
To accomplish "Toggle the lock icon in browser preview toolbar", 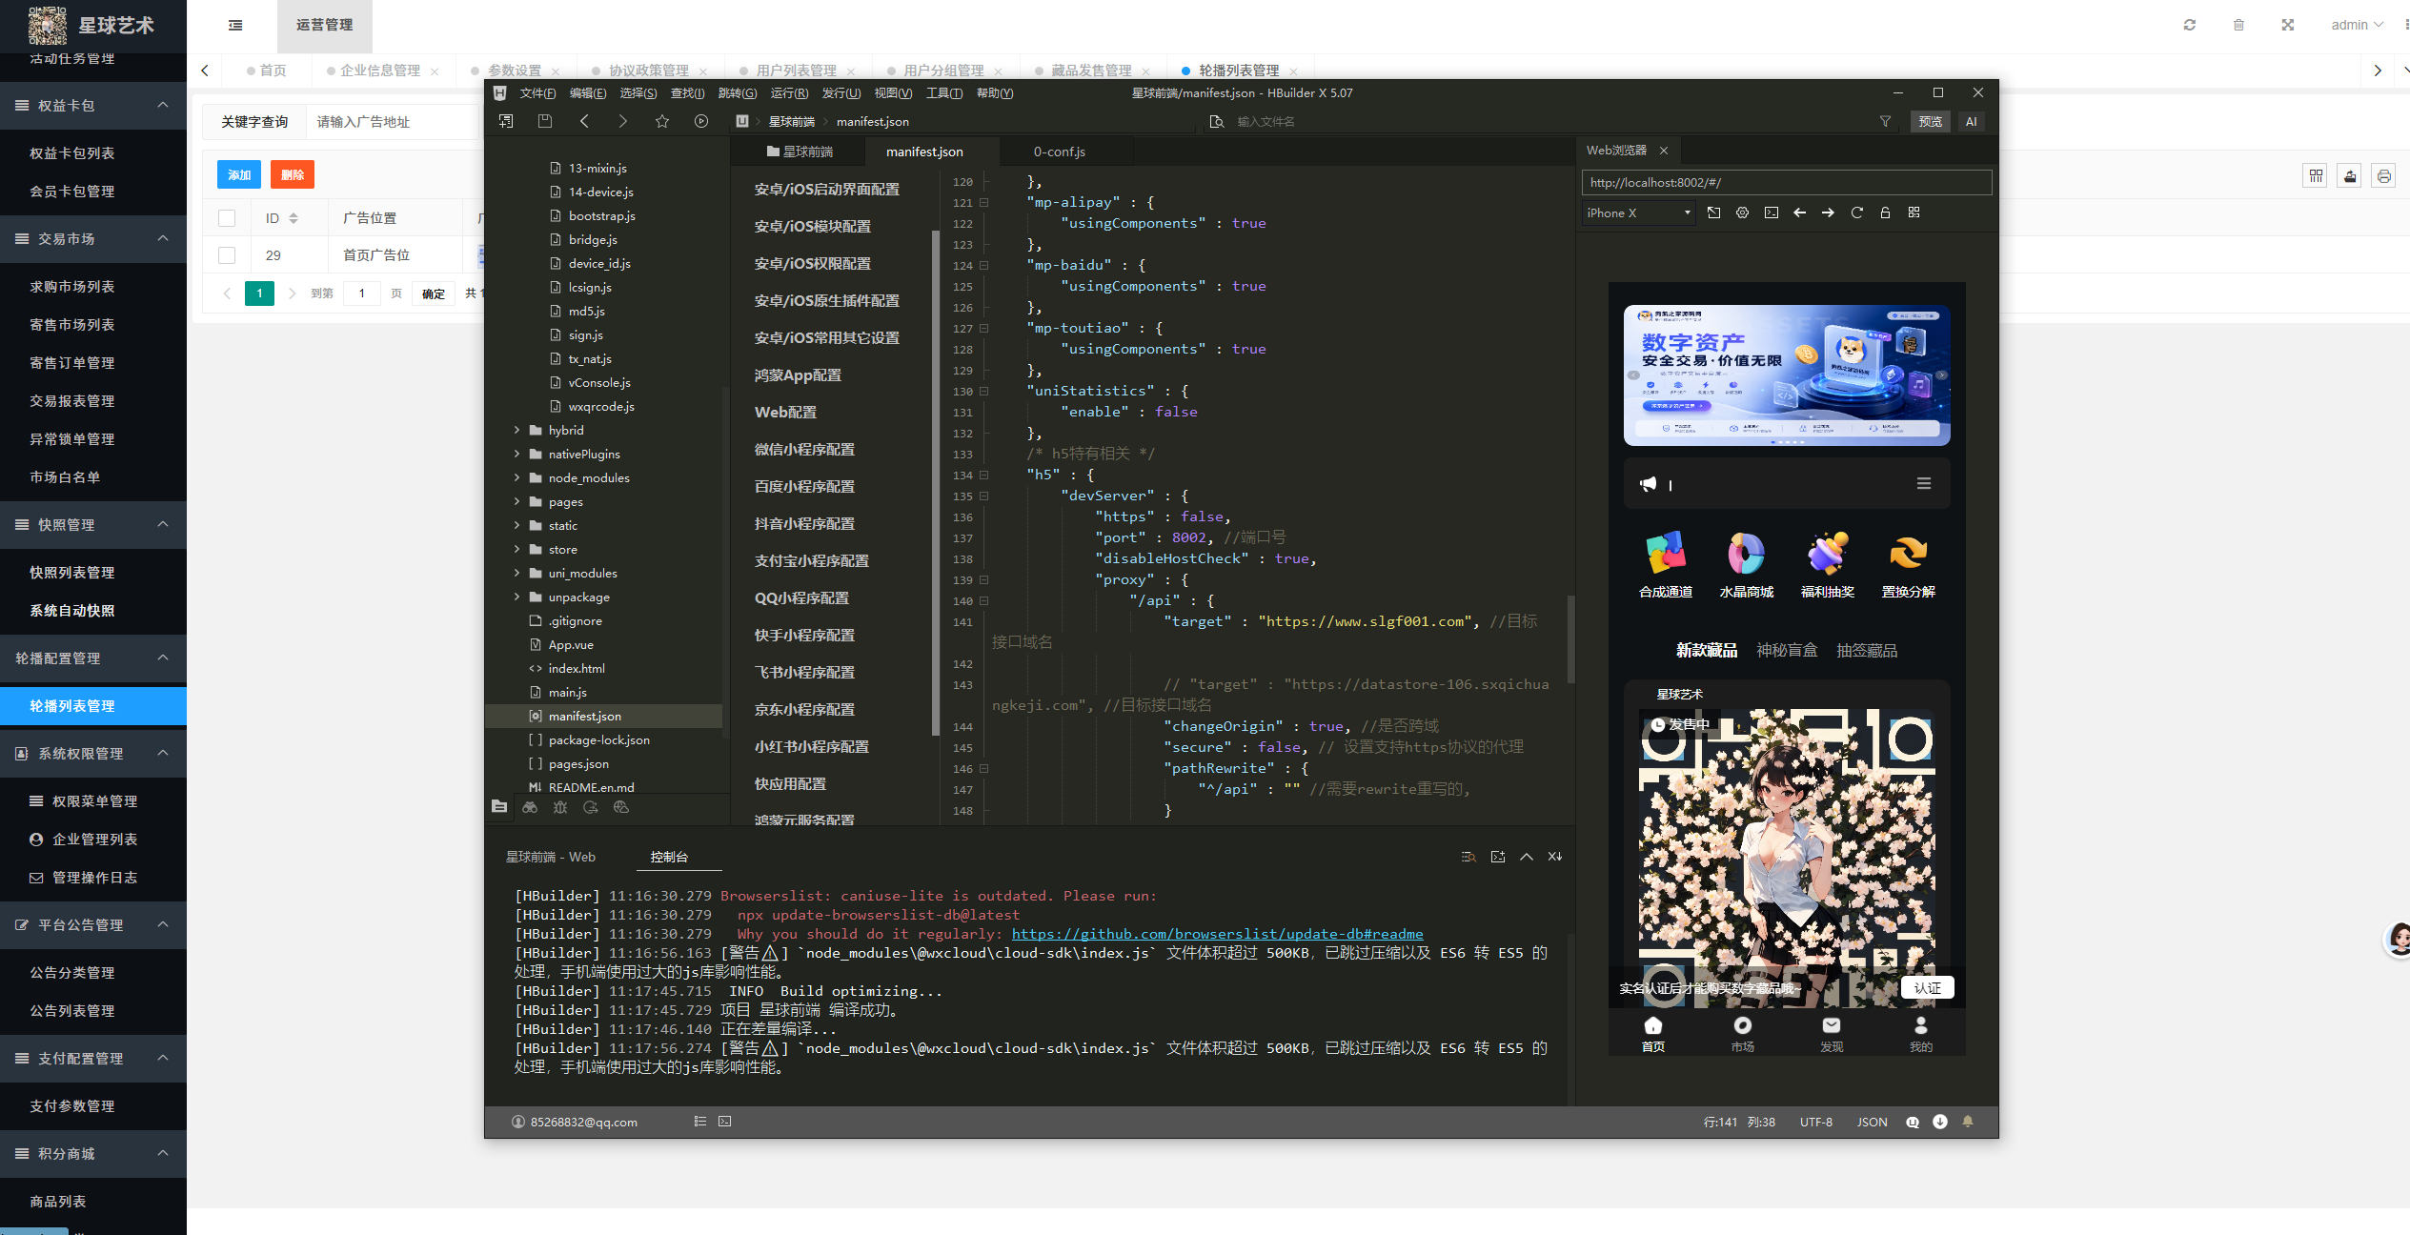I will coord(1885,213).
